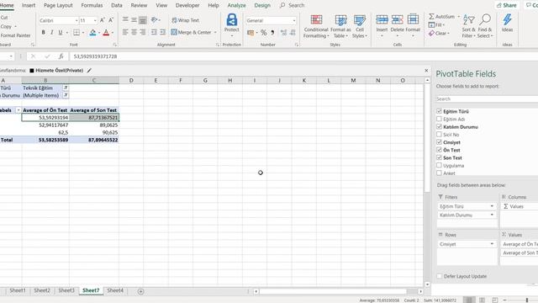Apply Percent Style format
Image resolution: width=538 pixels, height=303 pixels.
tap(263, 33)
